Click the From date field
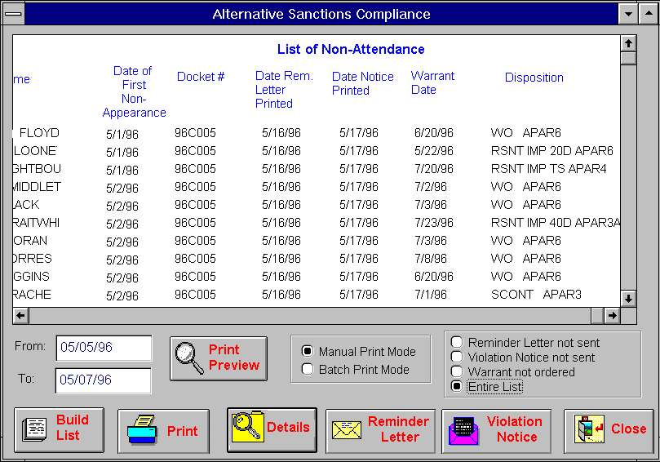Image resolution: width=660 pixels, height=462 pixels. 104,348
